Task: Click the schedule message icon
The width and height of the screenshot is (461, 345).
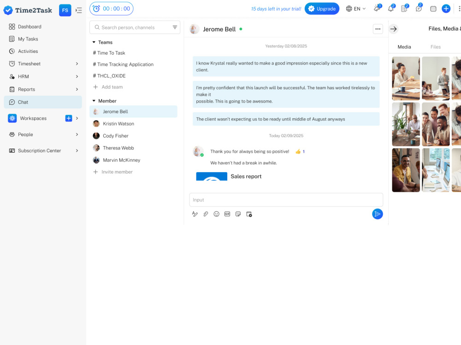Action: (x=249, y=214)
